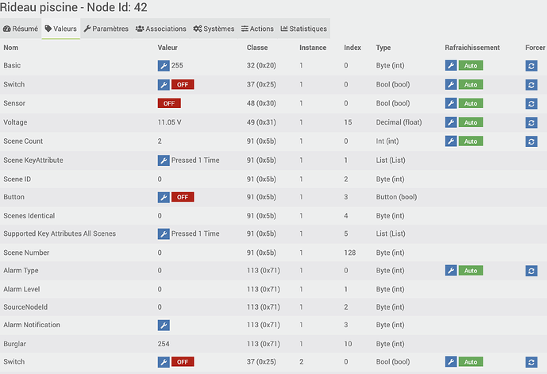Click the wrench icon beside Basic value 255
Screen dimensions: 547x374
coord(164,66)
